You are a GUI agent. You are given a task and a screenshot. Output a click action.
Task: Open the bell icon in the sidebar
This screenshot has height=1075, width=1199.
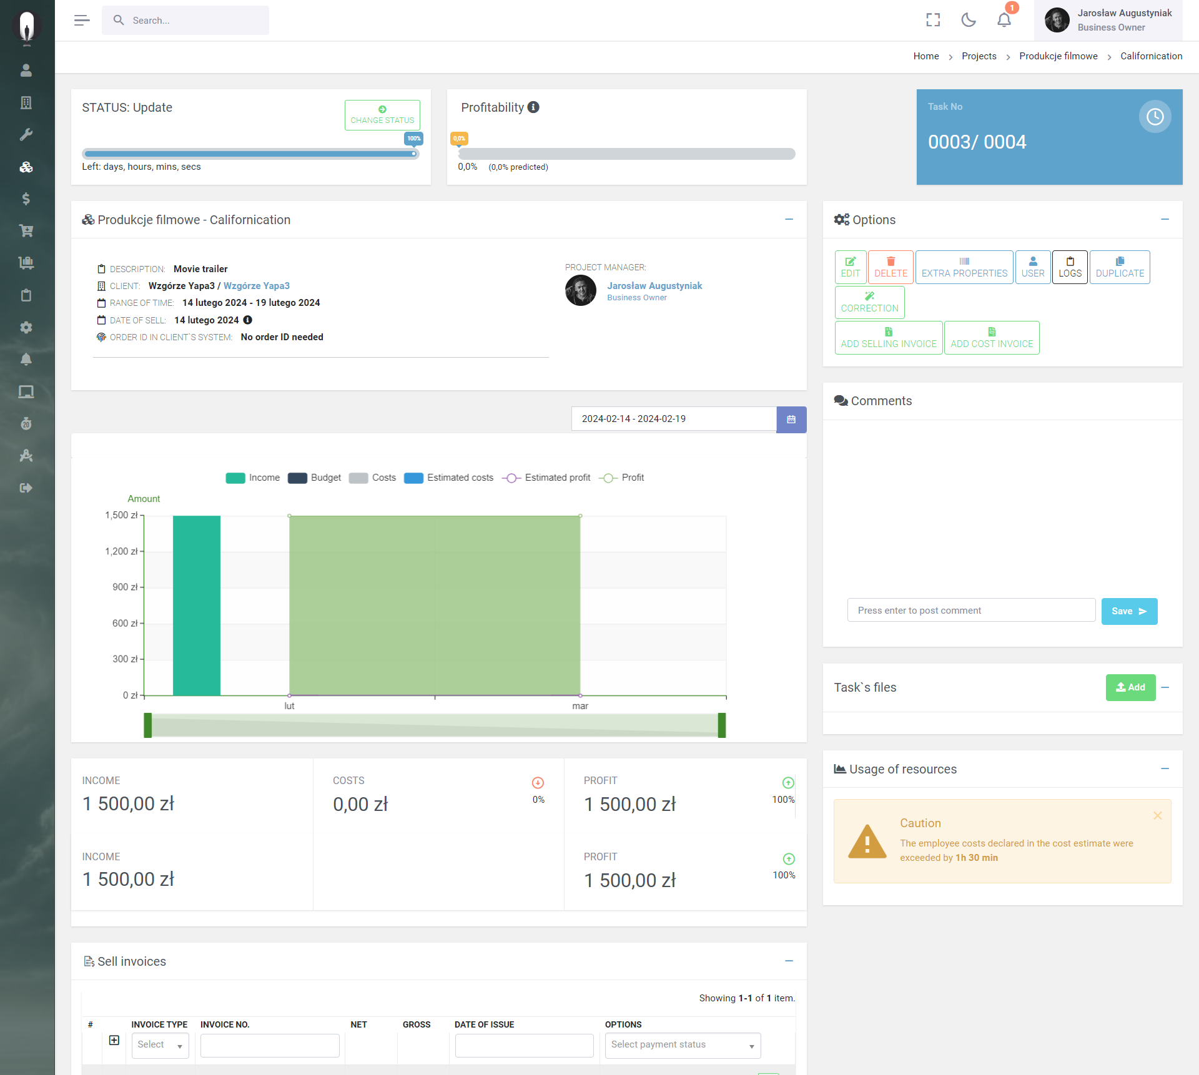[x=26, y=360]
